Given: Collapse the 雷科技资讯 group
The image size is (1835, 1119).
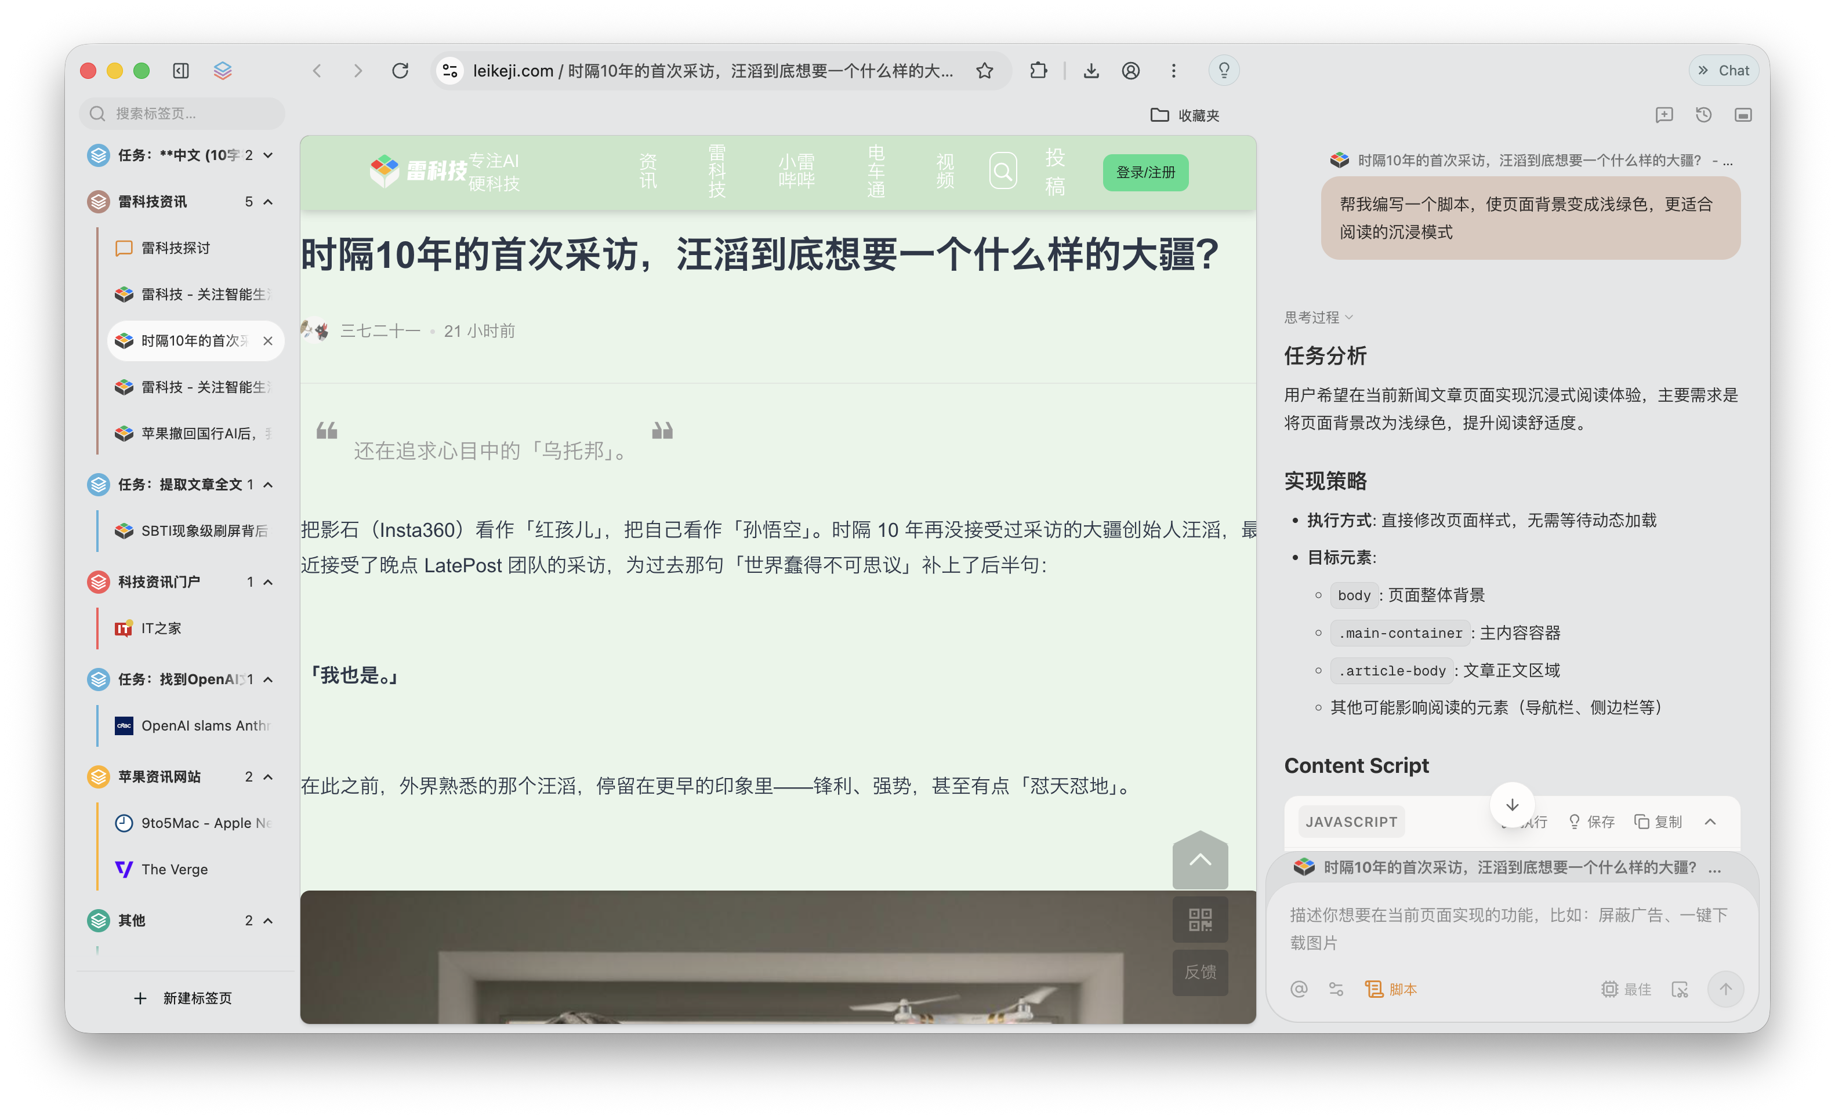Looking at the screenshot, I should click(269, 202).
